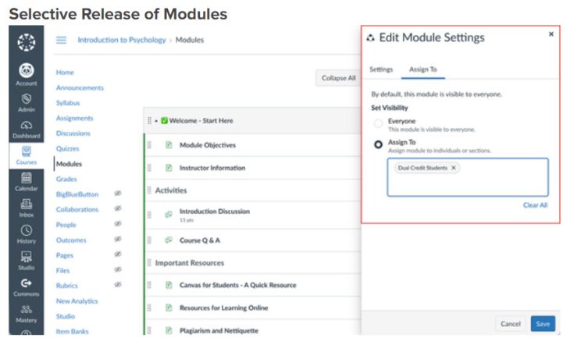Click the Save button
581x345 pixels.
(x=543, y=324)
